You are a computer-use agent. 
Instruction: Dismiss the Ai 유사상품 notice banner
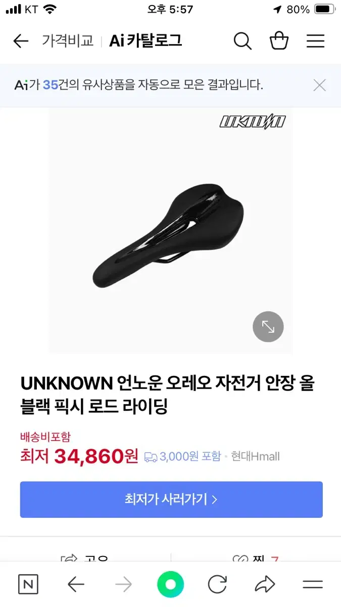319,85
